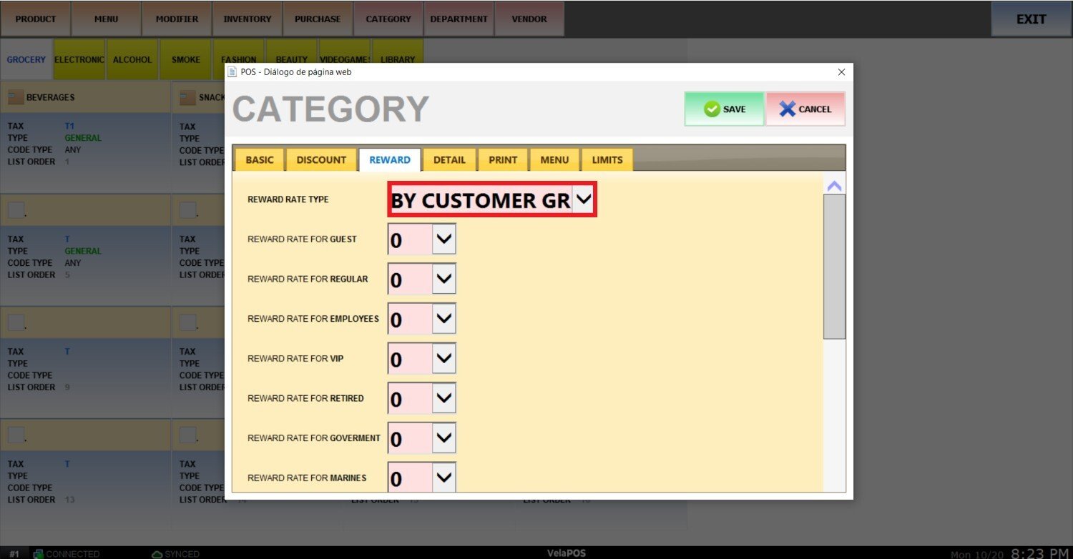1073x559 pixels.
Task: Expand the Reward Rate for VIP dropdown
Action: pos(444,359)
